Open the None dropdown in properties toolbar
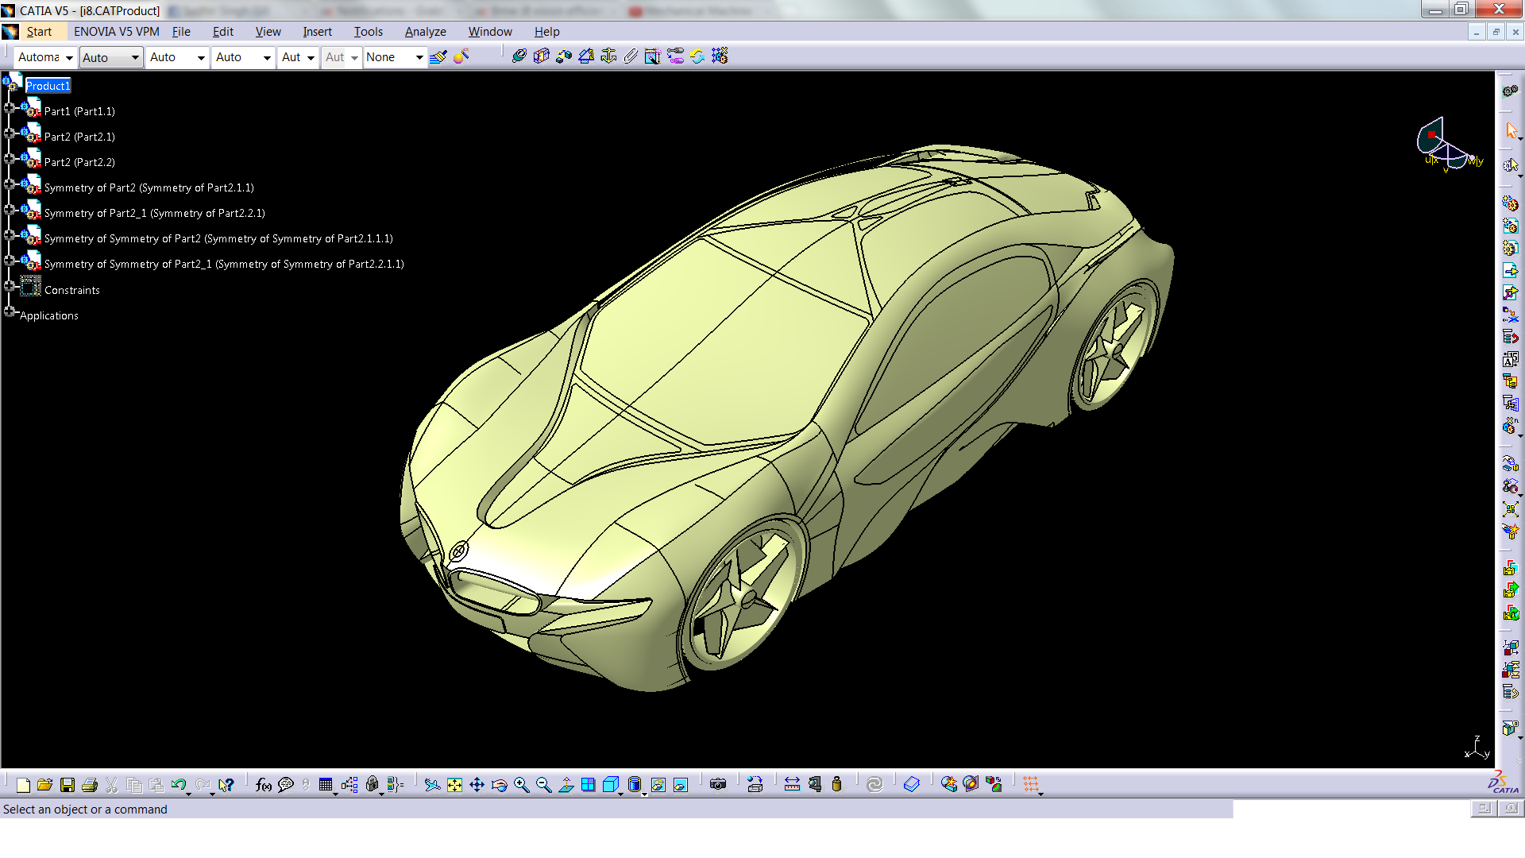The width and height of the screenshot is (1525, 858). coord(419,57)
